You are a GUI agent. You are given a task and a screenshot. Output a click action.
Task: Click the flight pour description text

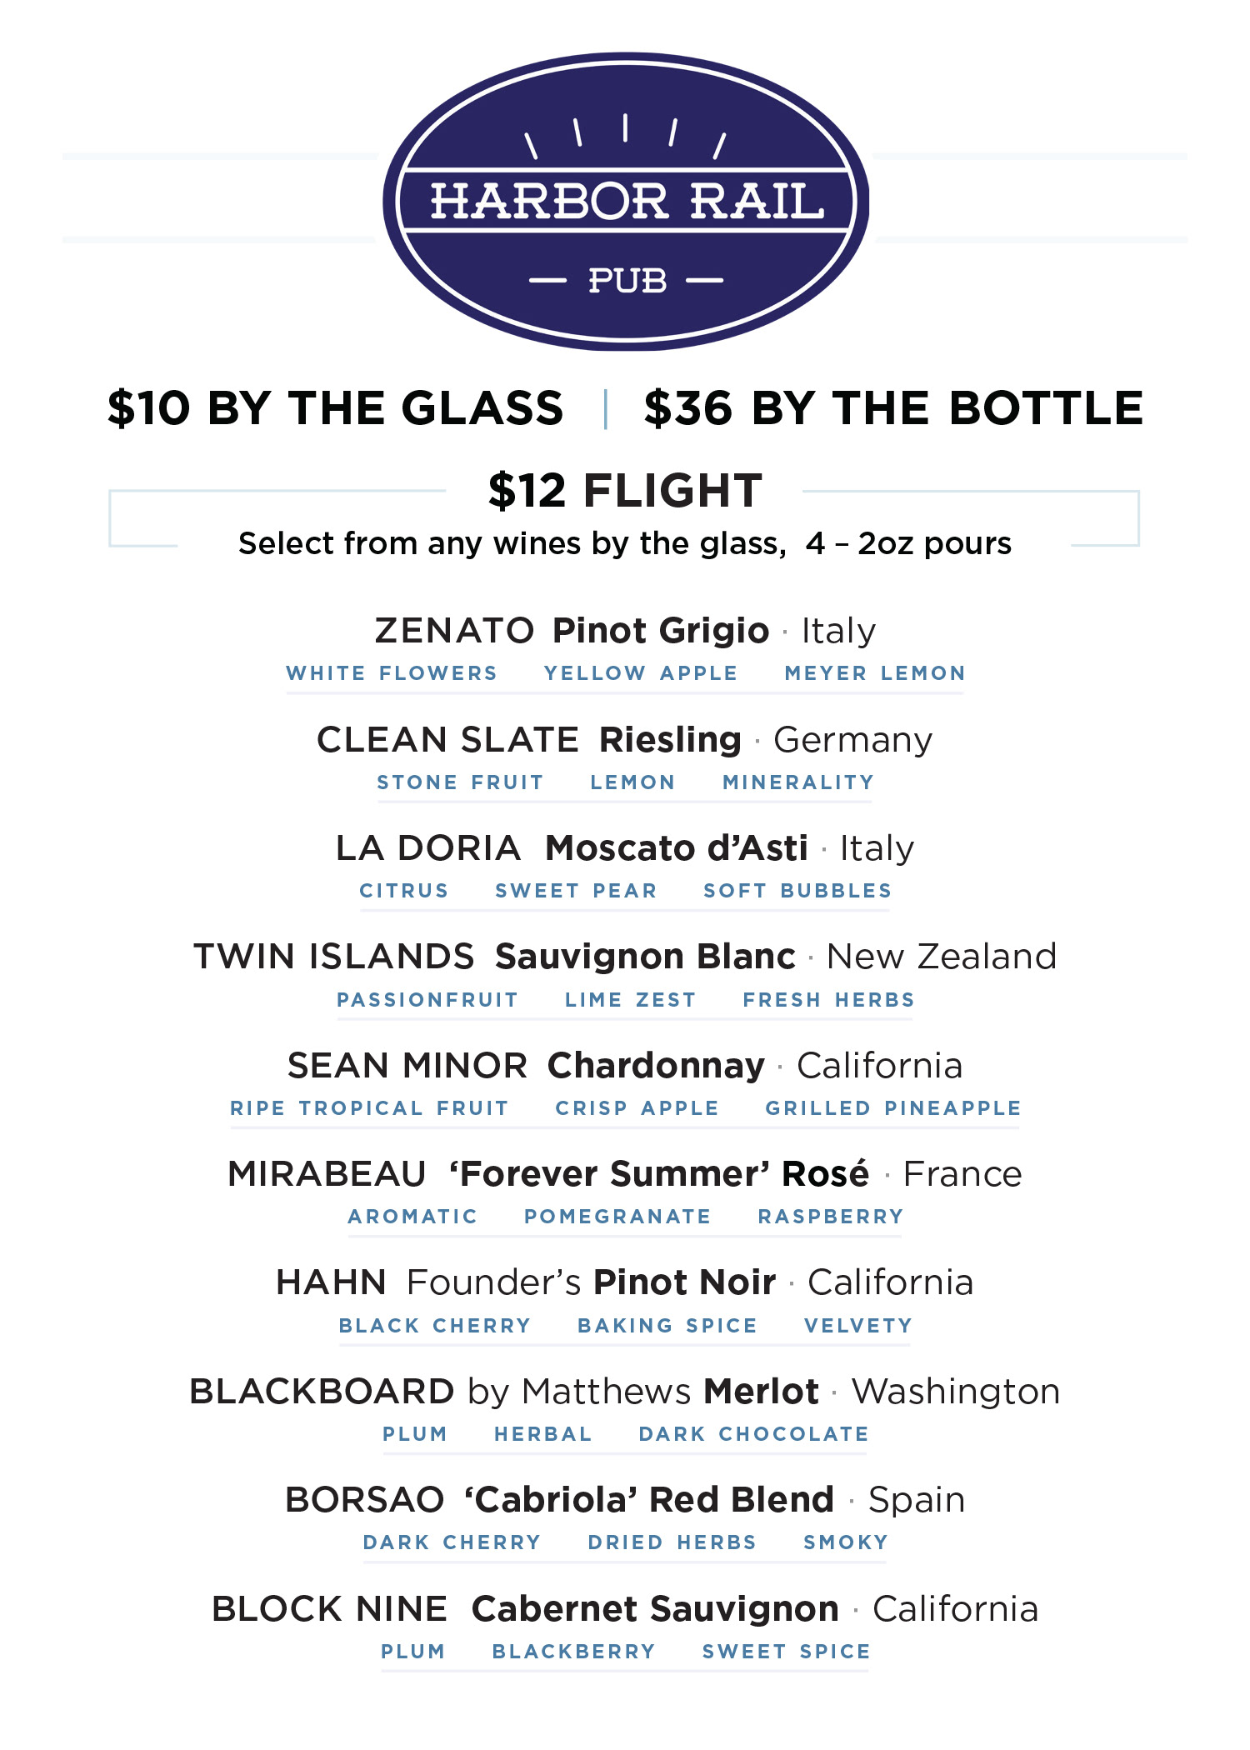tap(625, 543)
